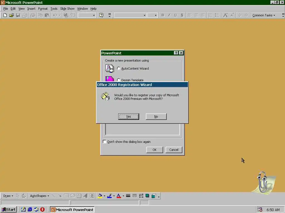Screen dimensions: 285x213
Task: Click the Free Rotate icon
Action: (x=24, y=196)
